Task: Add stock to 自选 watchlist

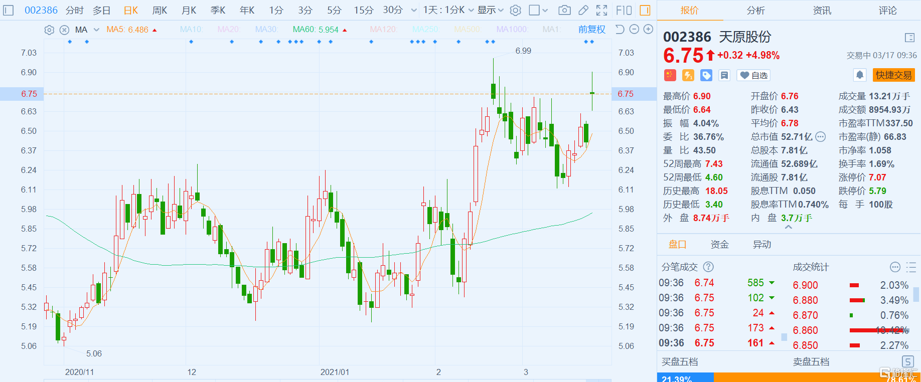Action: [754, 75]
